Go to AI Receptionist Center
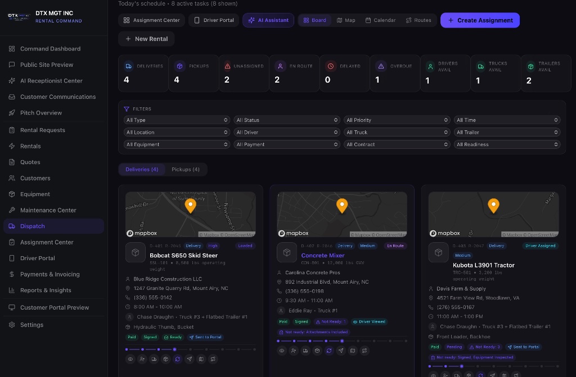 click(x=53, y=81)
